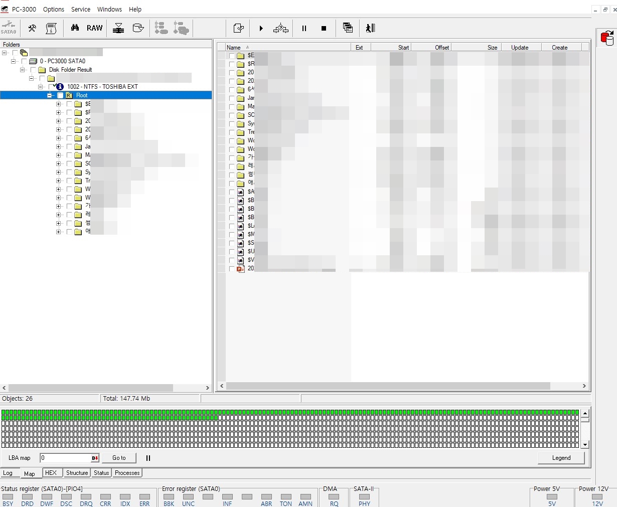Click the sector map funnel icon
Image resolution: width=617 pixels, height=507 pixels.
[x=118, y=28]
